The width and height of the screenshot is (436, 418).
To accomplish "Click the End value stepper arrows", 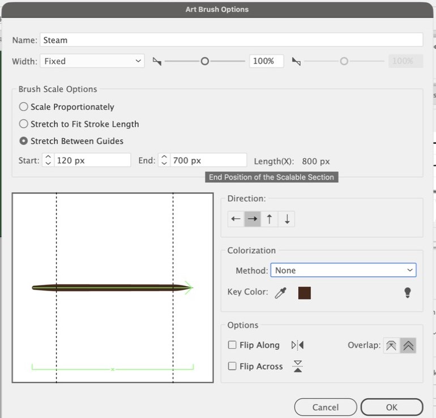I will coord(164,160).
